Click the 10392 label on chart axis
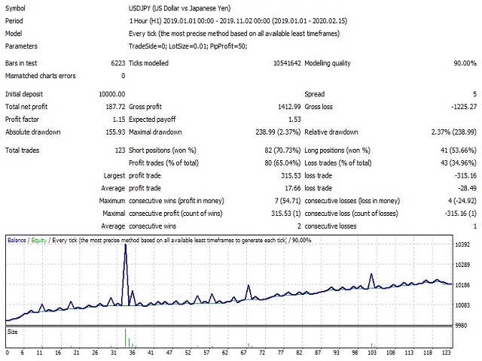This screenshot has width=482, height=361. [x=462, y=244]
